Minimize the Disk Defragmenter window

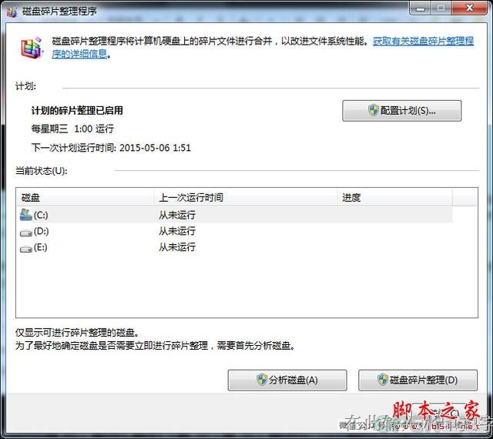(x=421, y=8)
